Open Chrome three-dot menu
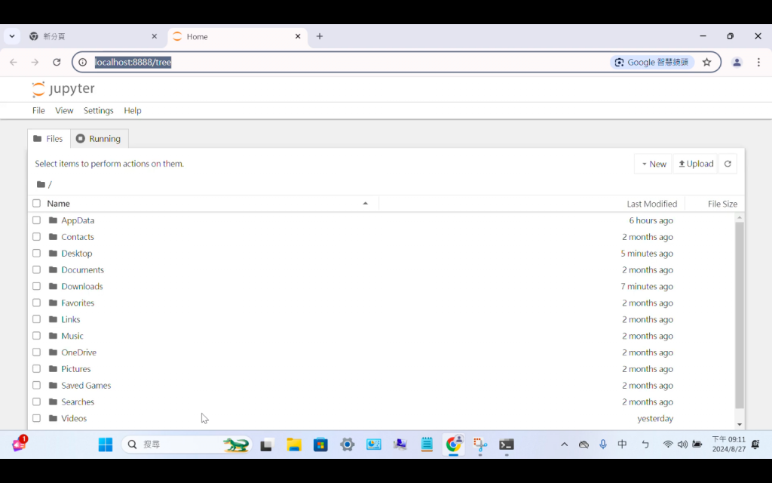Screen dimensions: 772x483 click(758, 62)
